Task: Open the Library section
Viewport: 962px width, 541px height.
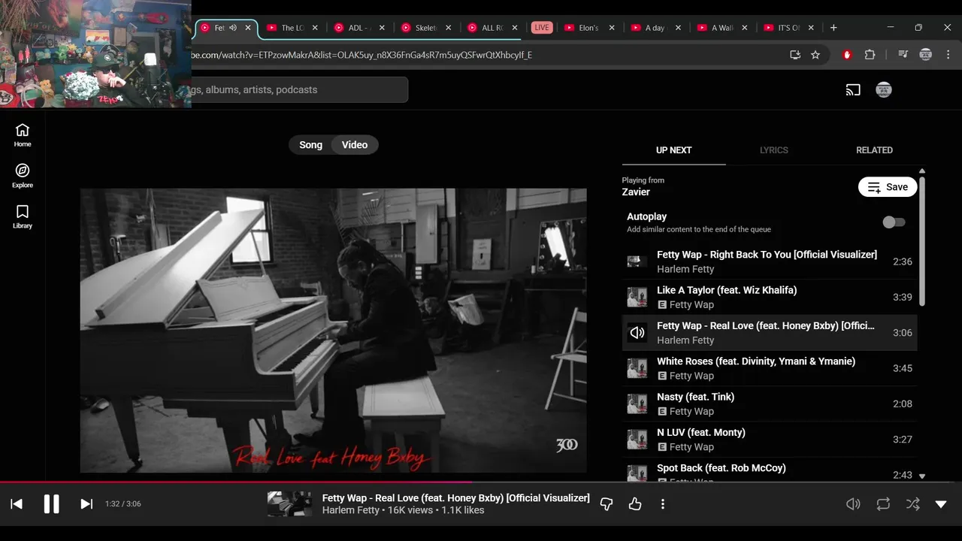Action: click(23, 217)
